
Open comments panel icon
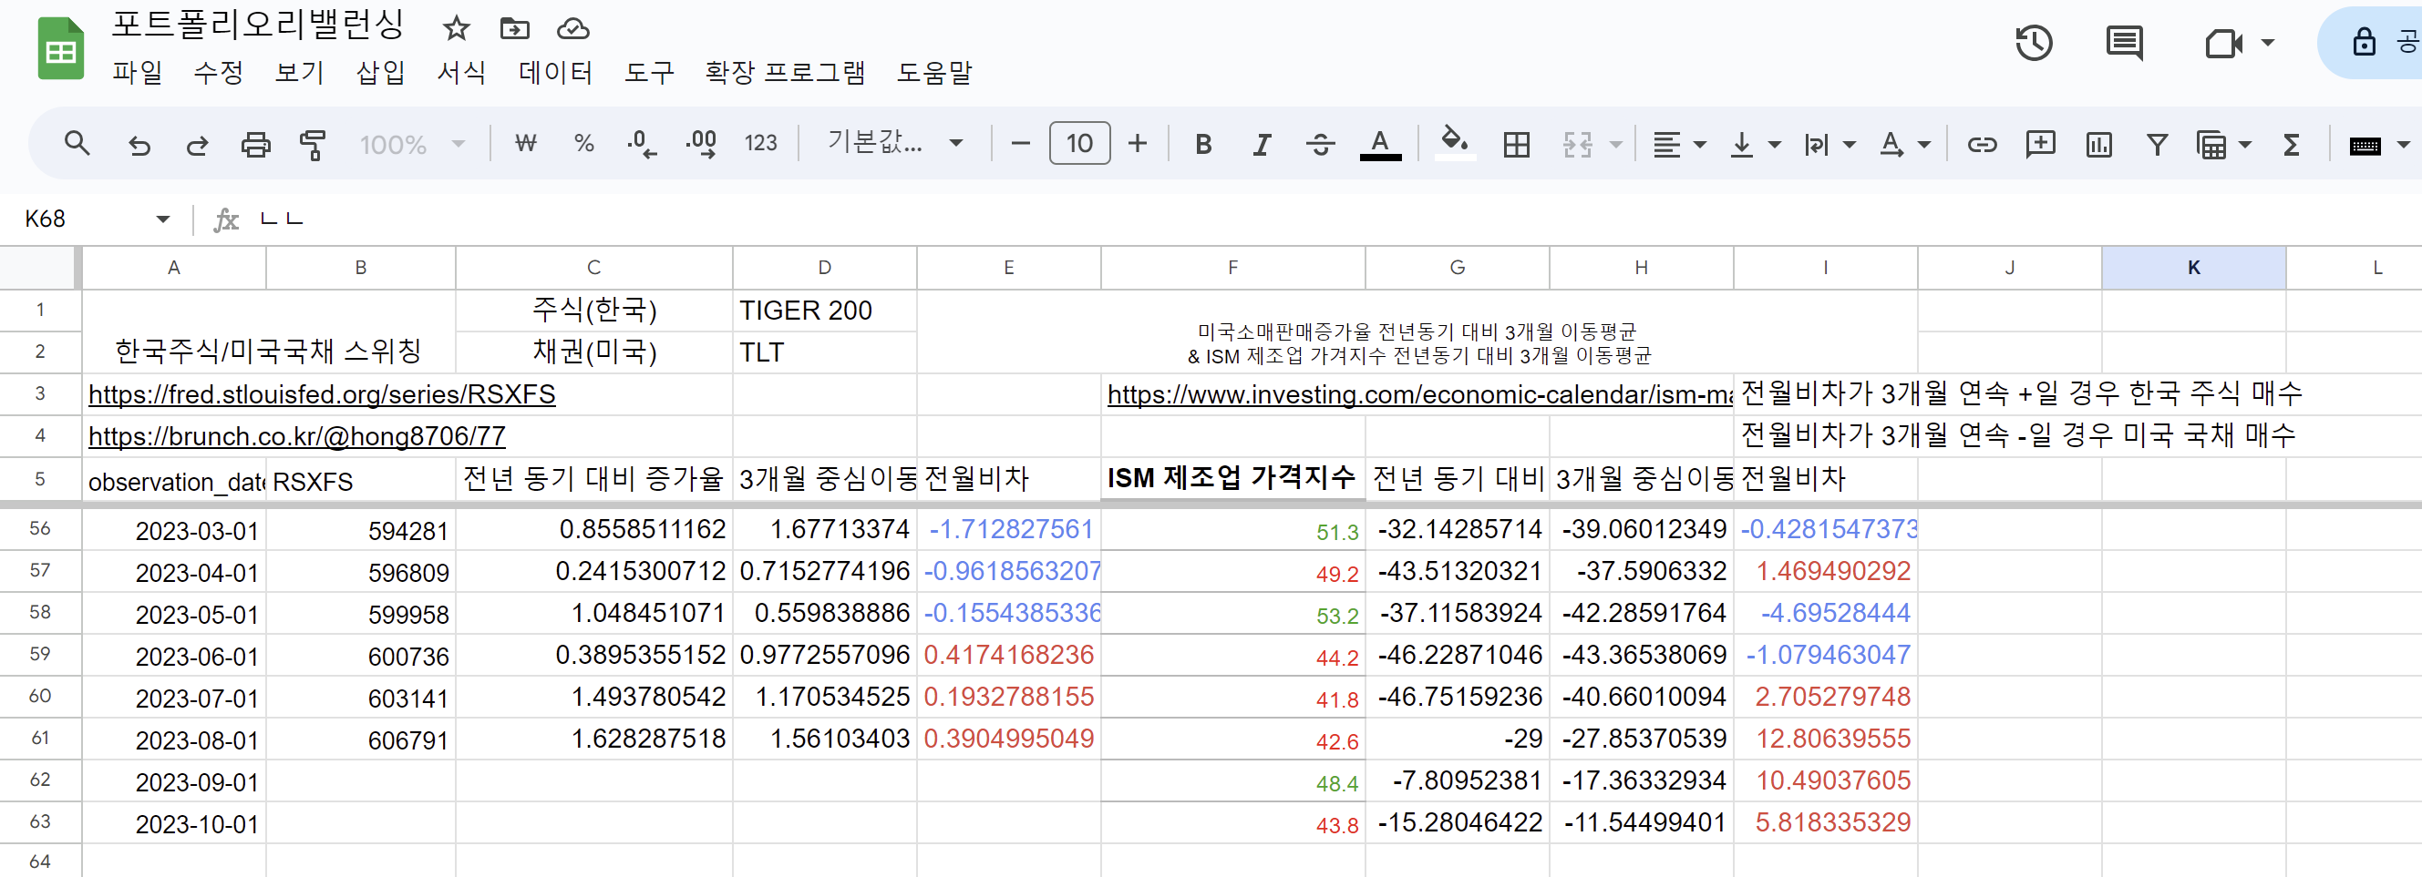pos(2124,43)
